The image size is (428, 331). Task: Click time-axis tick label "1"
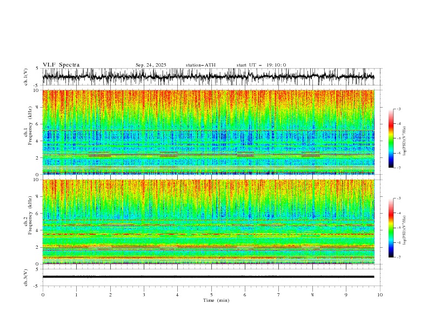tap(76, 295)
